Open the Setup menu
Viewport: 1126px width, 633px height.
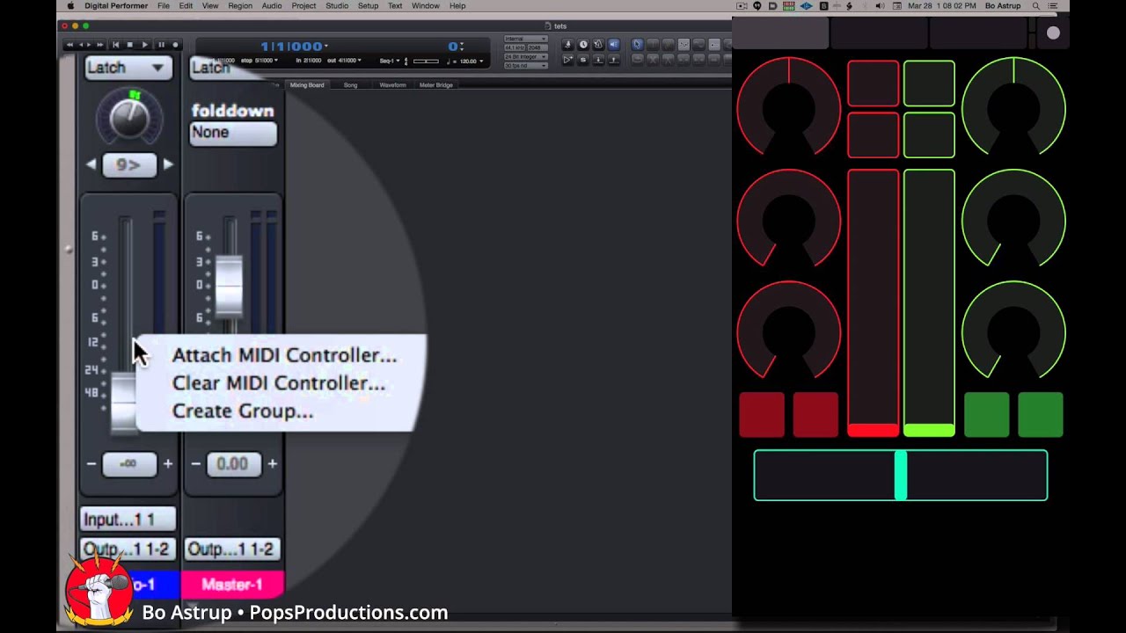368,6
